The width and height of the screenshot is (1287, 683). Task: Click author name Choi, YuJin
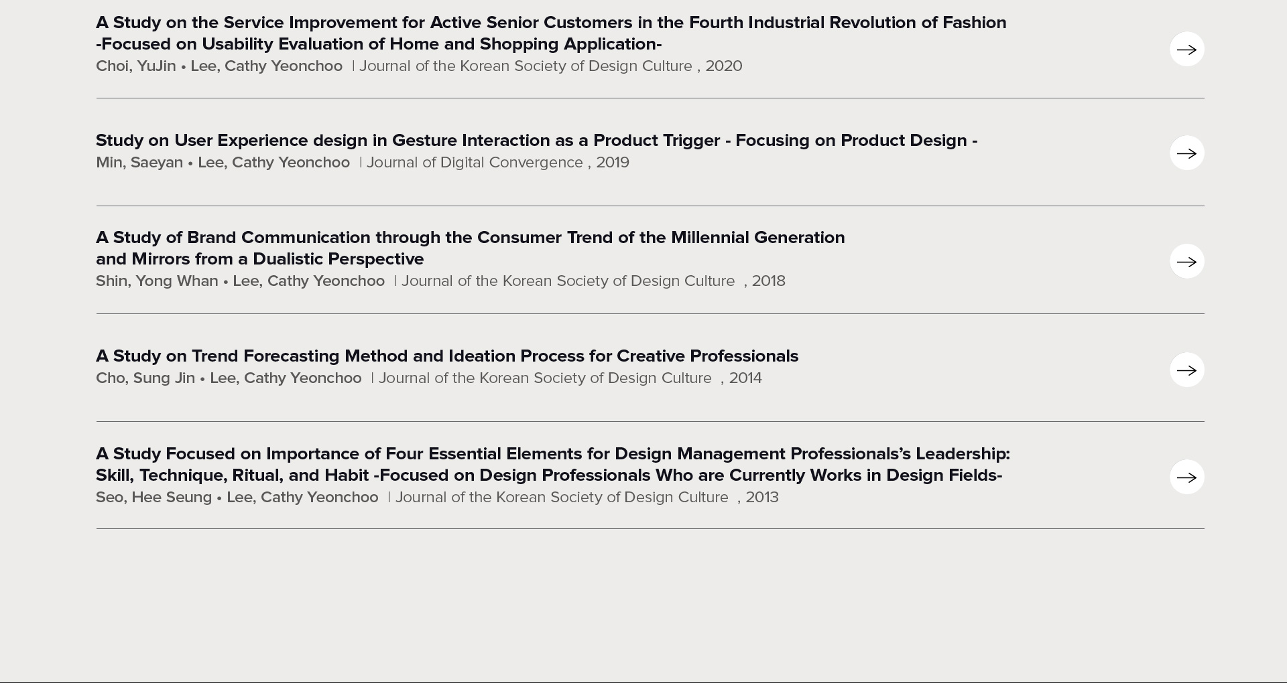click(x=135, y=66)
